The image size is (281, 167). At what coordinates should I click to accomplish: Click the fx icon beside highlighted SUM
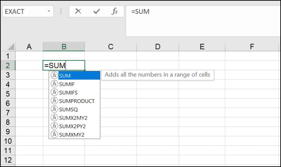54,75
